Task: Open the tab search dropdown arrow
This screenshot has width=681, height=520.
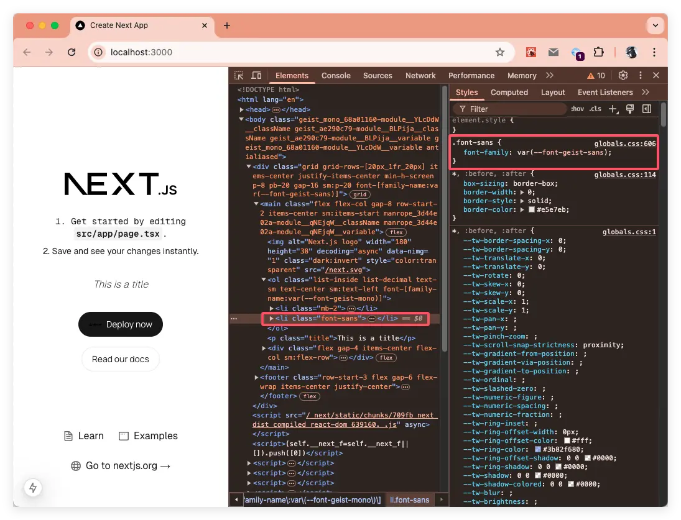Action: point(656,25)
